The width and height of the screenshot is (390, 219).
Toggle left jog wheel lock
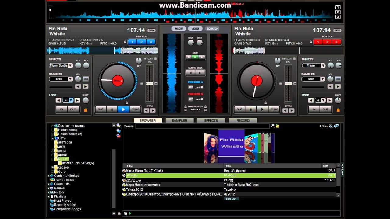click(127, 103)
